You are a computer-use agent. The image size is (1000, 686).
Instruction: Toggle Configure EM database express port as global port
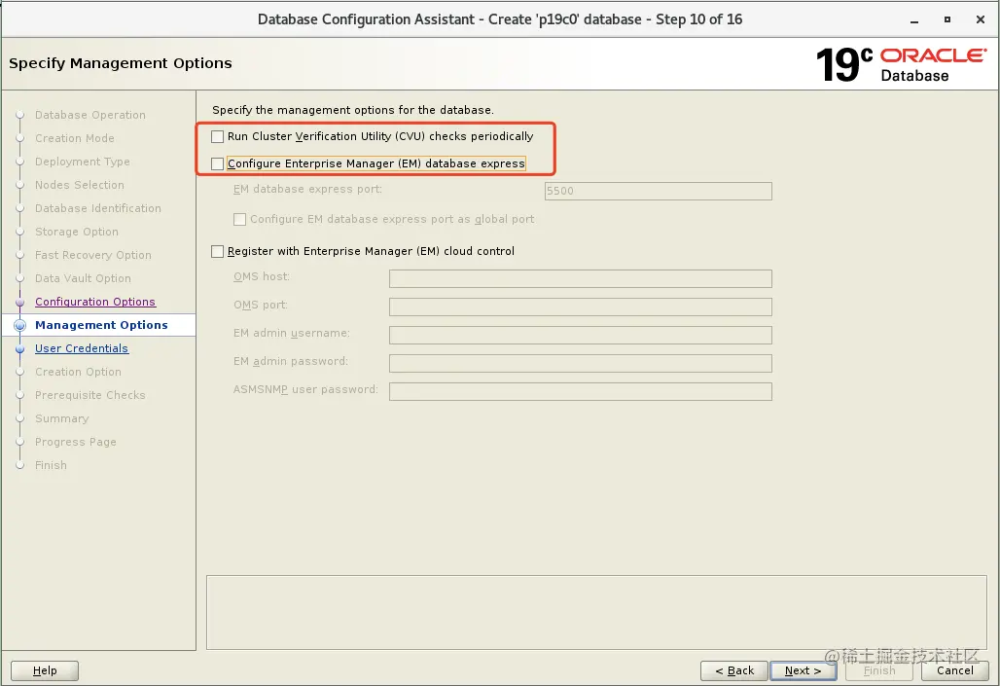tap(240, 220)
